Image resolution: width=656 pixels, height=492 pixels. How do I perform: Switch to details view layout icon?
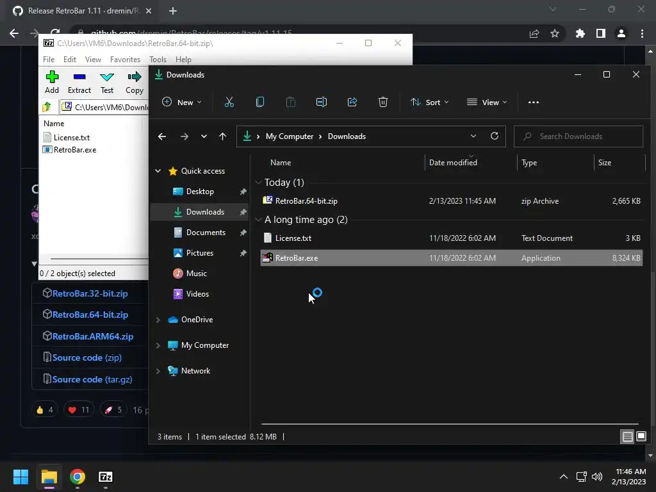[x=627, y=437]
